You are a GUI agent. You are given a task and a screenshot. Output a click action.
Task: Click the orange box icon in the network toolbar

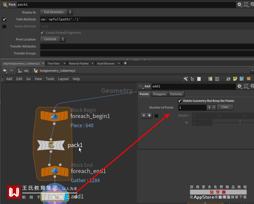(249, 79)
